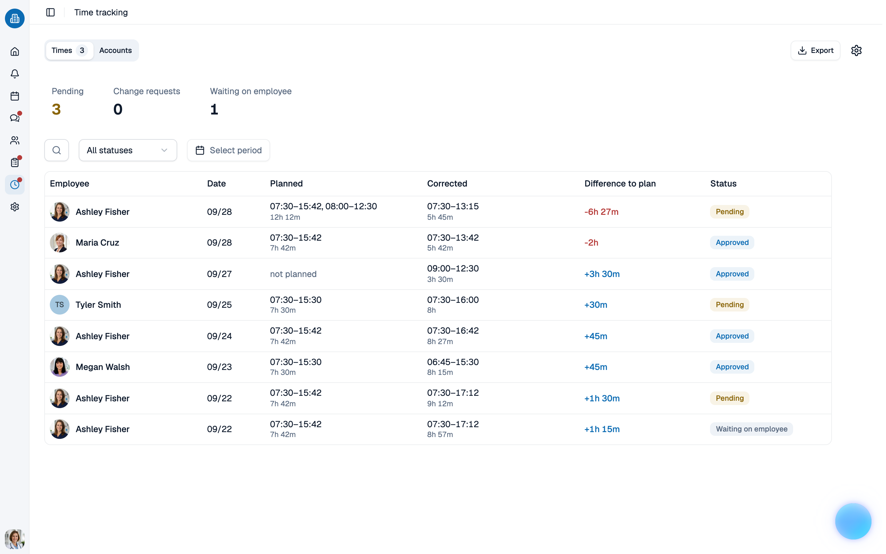Click the Difference to plan column header

tap(620, 183)
